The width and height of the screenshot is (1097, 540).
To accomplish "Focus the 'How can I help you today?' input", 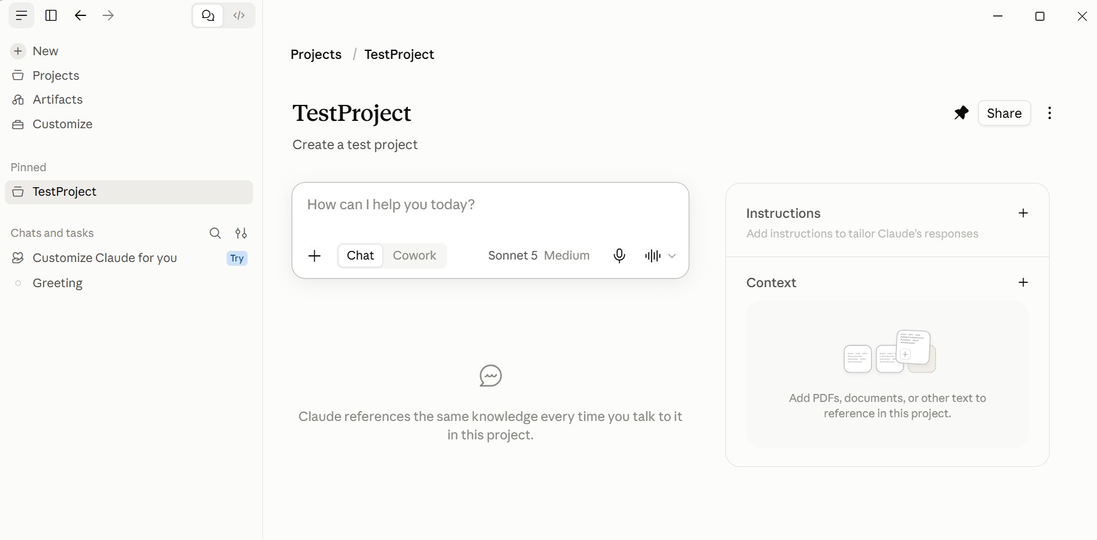I will pyautogui.click(x=490, y=205).
